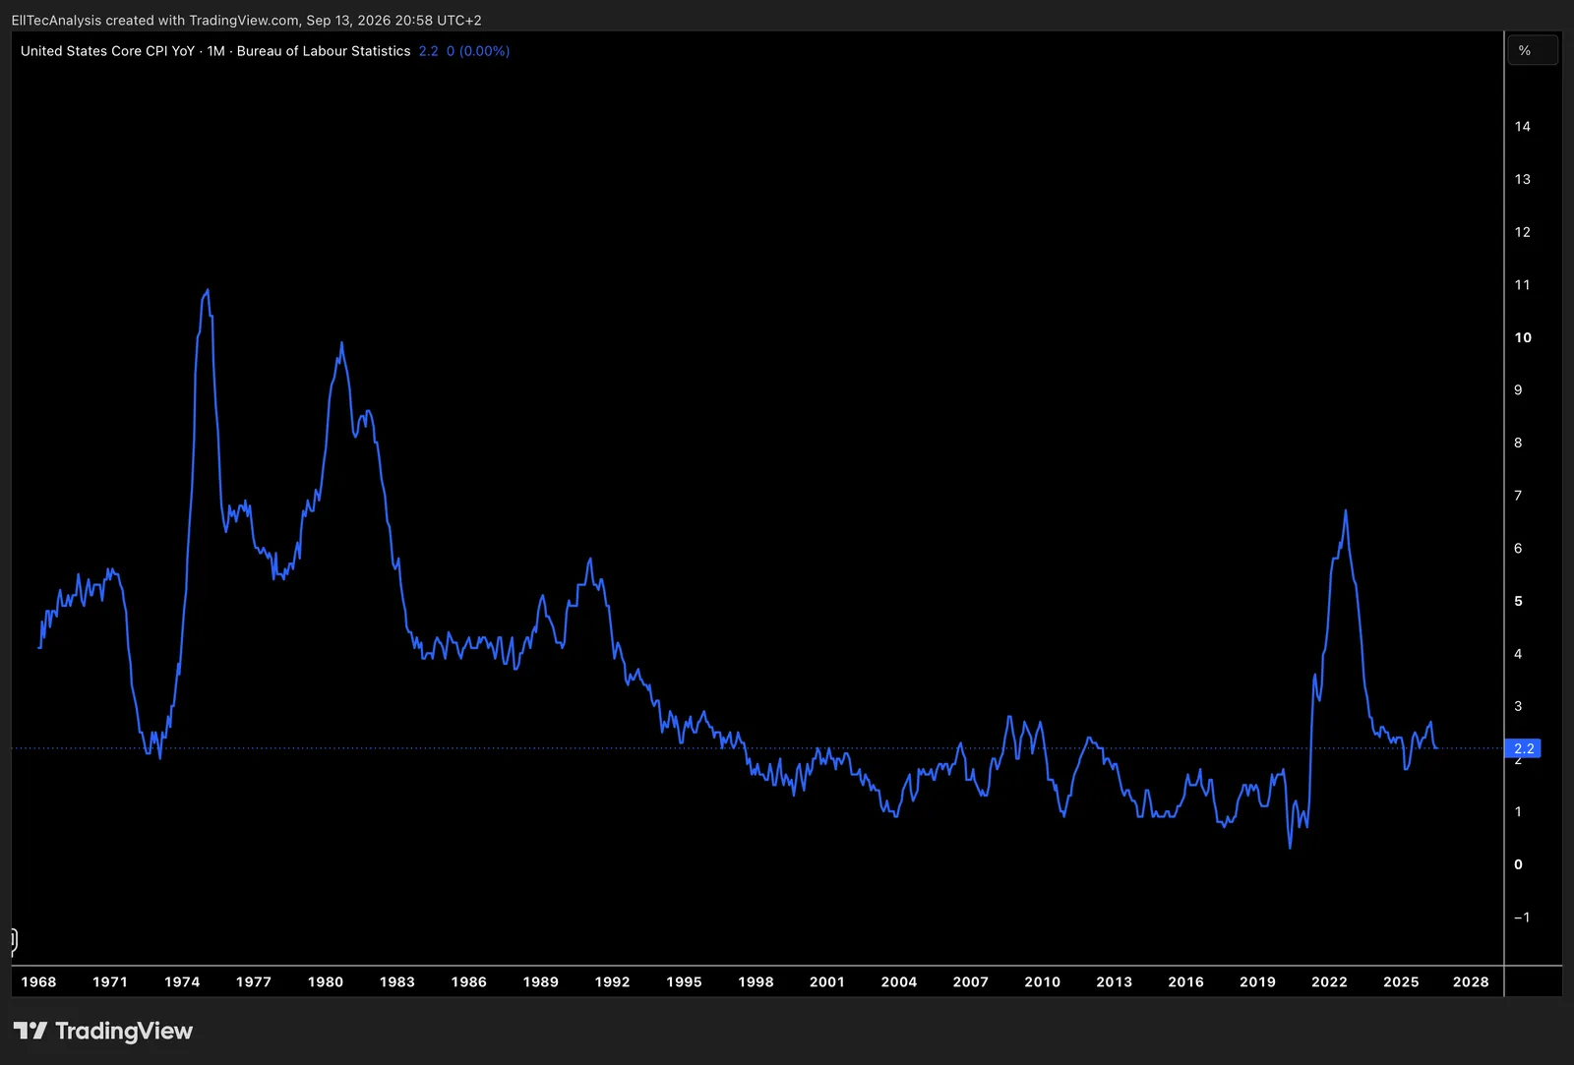Open the percent unit selector
1574x1065 pixels.
1533,50
